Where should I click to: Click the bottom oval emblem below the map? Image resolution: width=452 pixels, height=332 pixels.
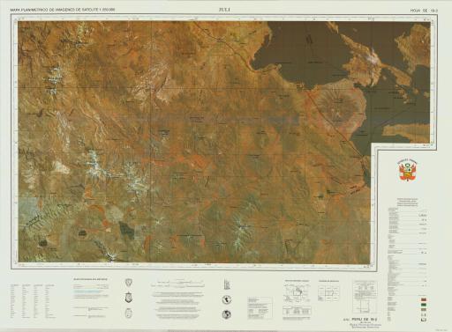(x=129, y=313)
